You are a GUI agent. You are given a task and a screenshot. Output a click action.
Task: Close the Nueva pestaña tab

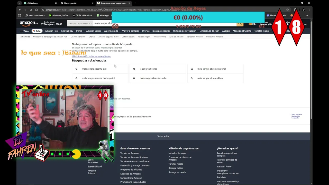(93, 3)
